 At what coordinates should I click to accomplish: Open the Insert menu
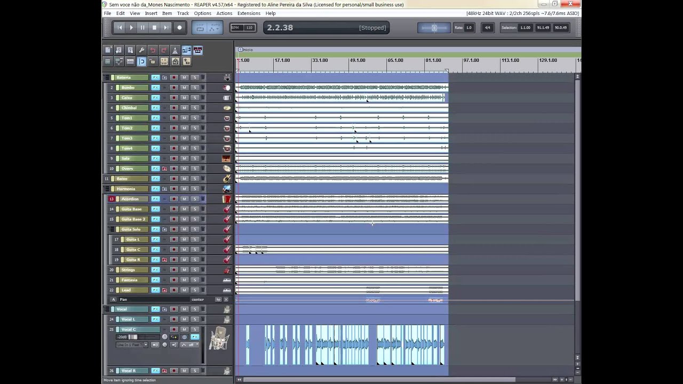coord(151,13)
